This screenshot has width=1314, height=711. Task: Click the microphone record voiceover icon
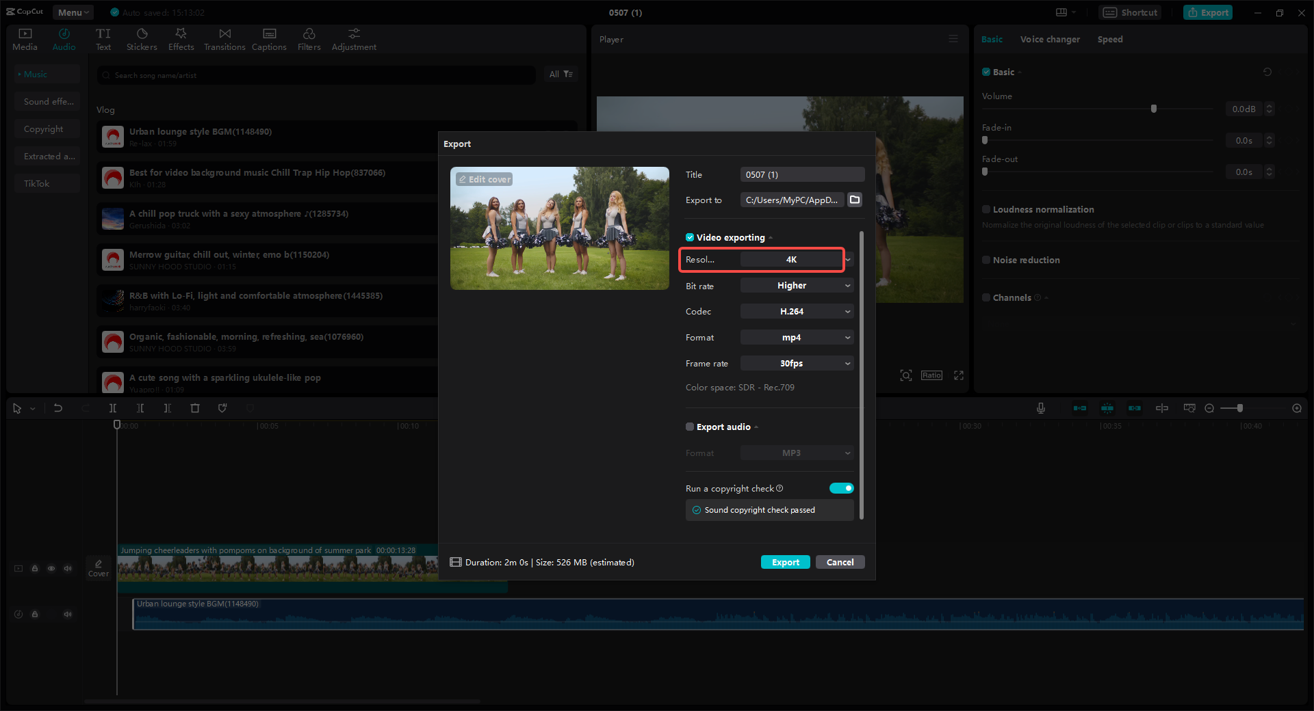1041,408
